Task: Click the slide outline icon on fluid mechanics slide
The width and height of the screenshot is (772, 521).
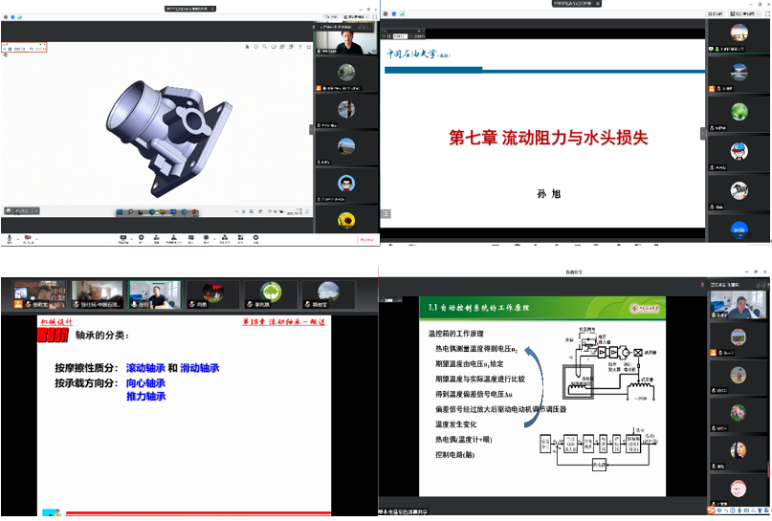Action: [386, 212]
